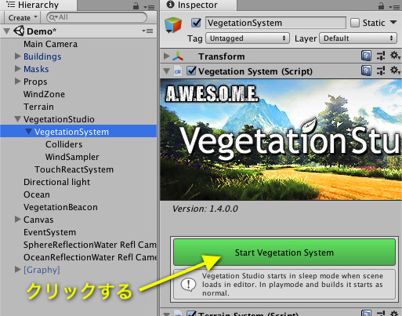Image resolution: width=402 pixels, height=316 pixels.
Task: Select SphereReflectionWater Refl Camera object
Action: [x=90, y=245]
